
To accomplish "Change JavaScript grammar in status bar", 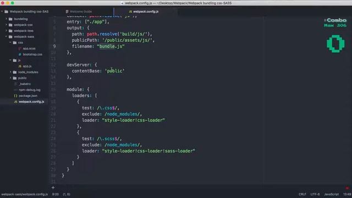I will coord(331,194).
